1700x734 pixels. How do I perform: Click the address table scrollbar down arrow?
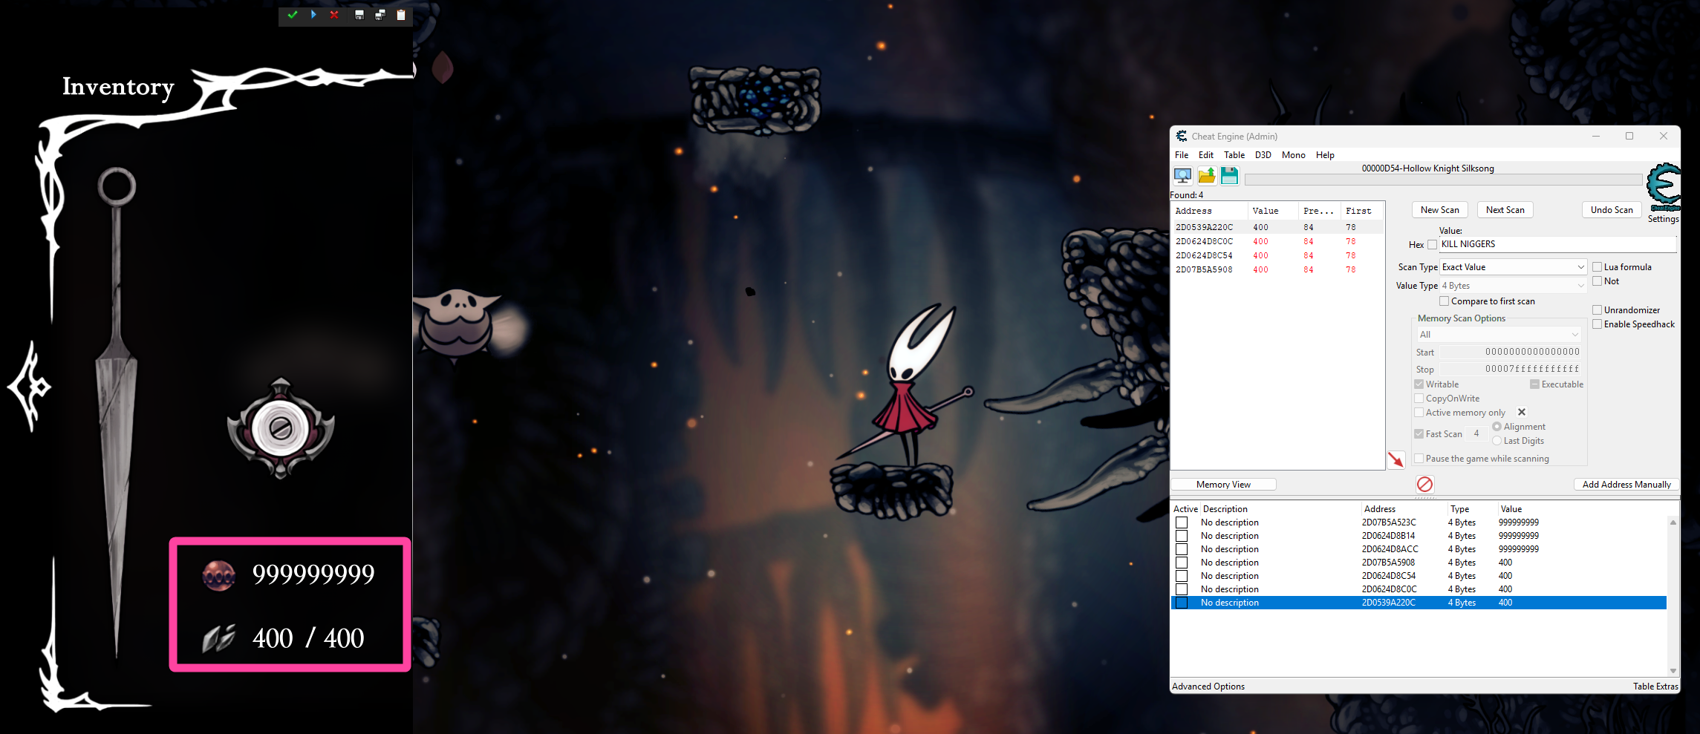click(1673, 671)
